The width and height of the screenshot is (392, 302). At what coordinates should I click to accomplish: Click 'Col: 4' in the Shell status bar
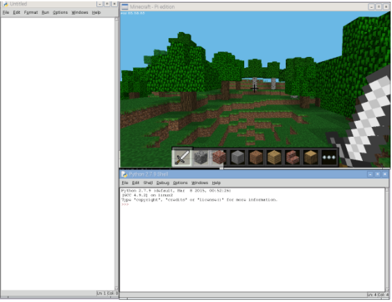383,295
